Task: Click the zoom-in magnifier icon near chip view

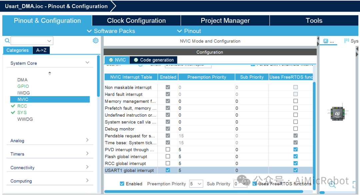Action: [332, 184]
